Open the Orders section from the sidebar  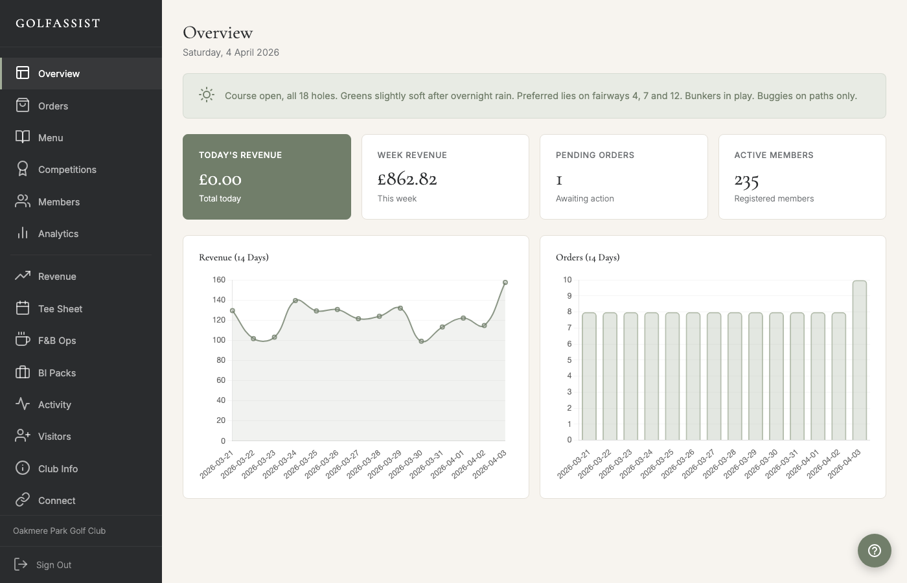click(53, 106)
